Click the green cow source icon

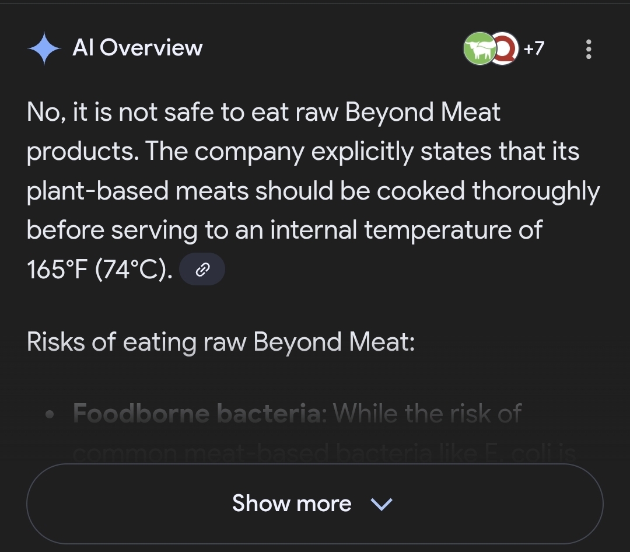478,48
